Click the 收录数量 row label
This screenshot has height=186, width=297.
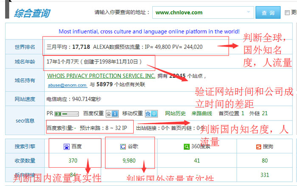[25, 161]
